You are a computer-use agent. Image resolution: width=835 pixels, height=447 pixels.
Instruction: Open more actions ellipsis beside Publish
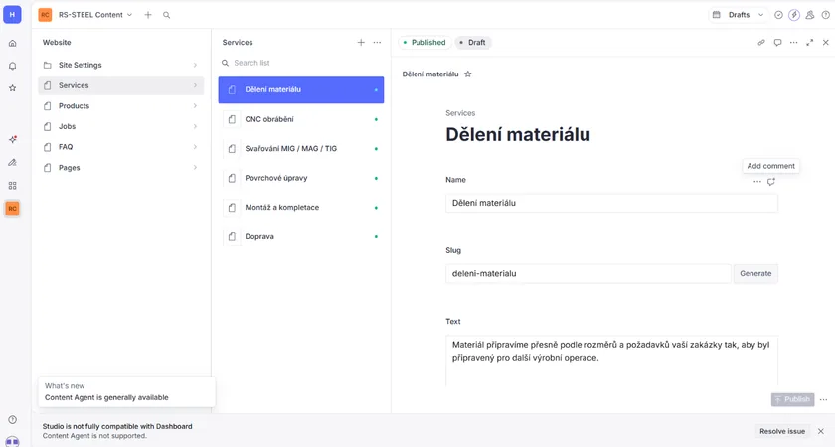[x=823, y=399]
